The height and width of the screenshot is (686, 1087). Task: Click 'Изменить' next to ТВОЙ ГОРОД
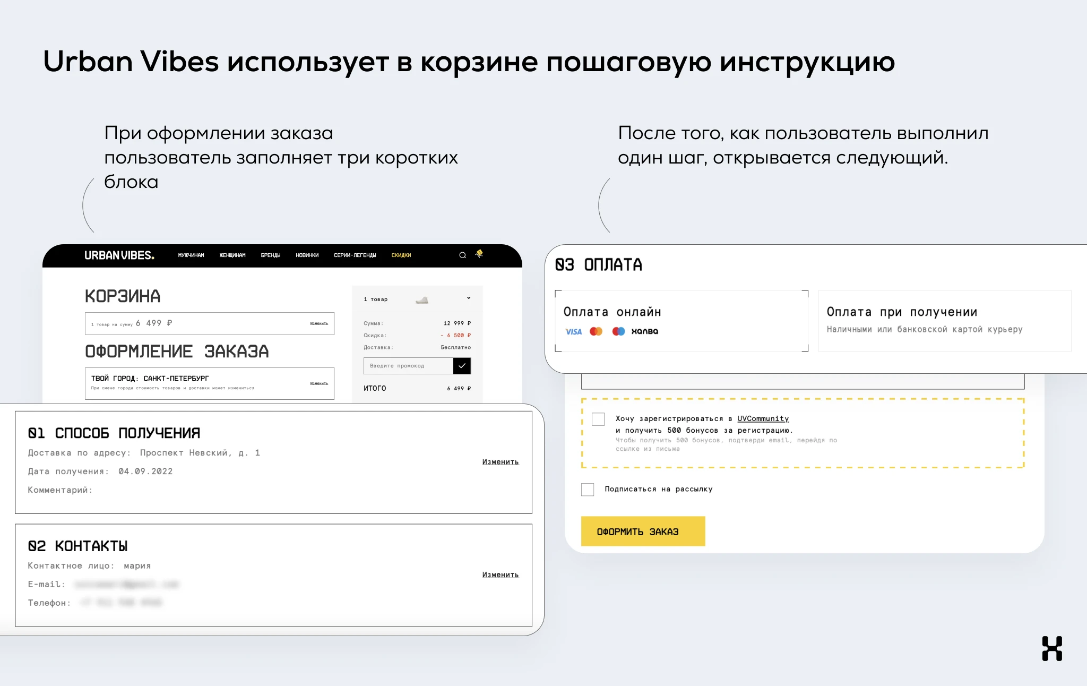pos(319,383)
